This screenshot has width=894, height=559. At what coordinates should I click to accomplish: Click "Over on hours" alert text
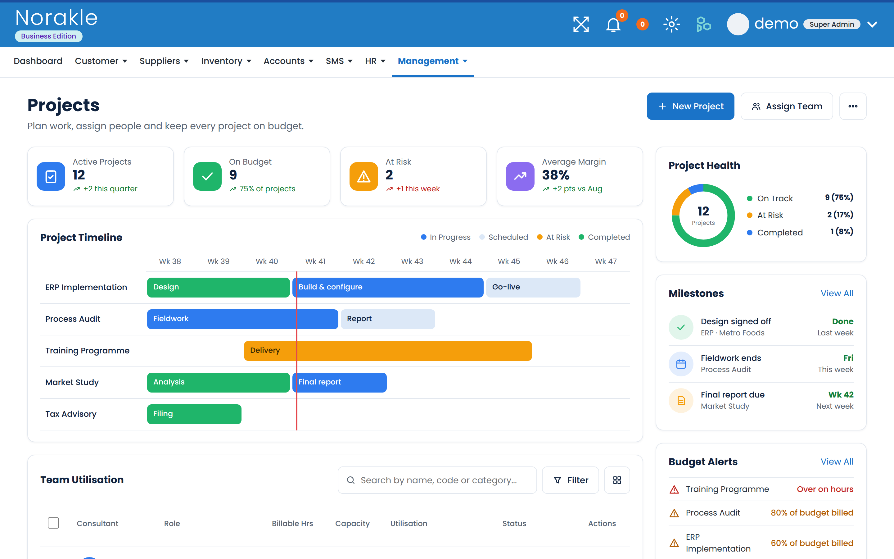(x=825, y=489)
